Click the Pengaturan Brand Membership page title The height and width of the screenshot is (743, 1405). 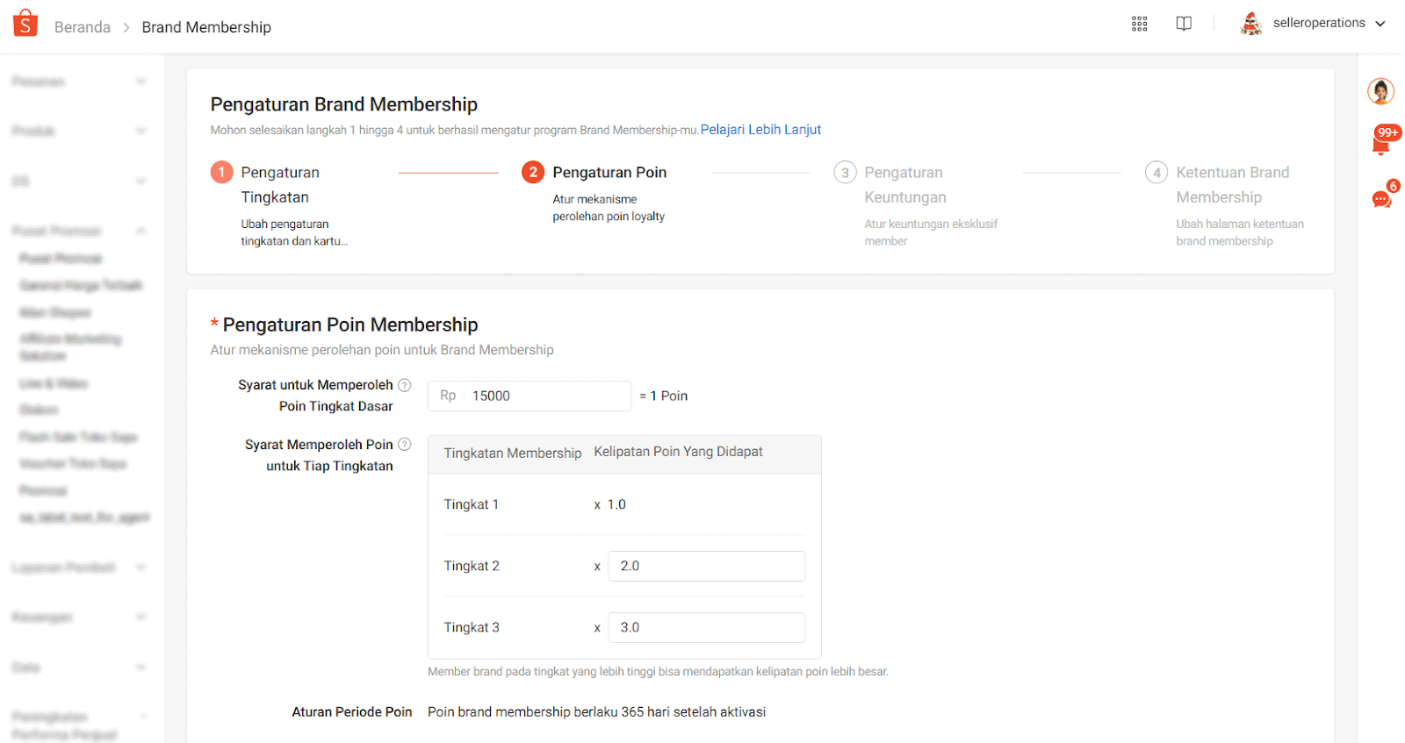point(344,104)
